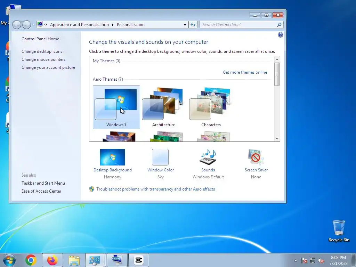Switch to Control Panel taskbar button

(x=95, y=260)
